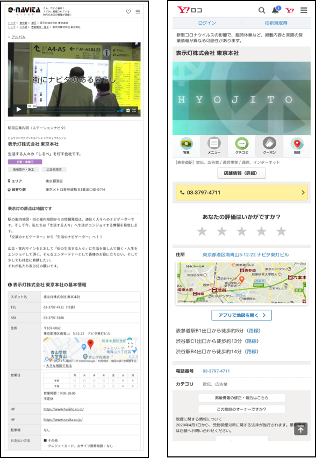316x458 pixels.
Task: Click the 店舗情報（詳細） button
Action: click(x=241, y=173)
